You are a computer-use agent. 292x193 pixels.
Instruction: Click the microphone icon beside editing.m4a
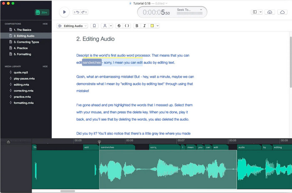click(10, 84)
